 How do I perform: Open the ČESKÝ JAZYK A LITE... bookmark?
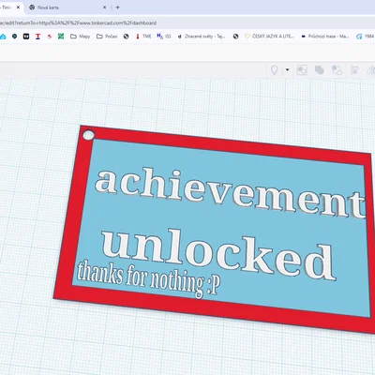click(269, 37)
